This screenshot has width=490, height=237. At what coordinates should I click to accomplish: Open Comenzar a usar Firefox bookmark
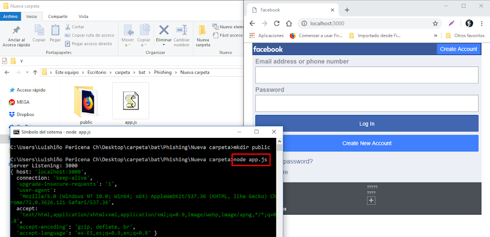(316, 35)
